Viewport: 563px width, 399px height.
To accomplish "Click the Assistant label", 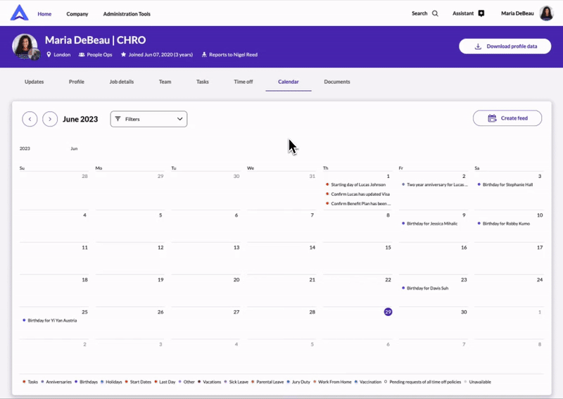I will click(463, 13).
